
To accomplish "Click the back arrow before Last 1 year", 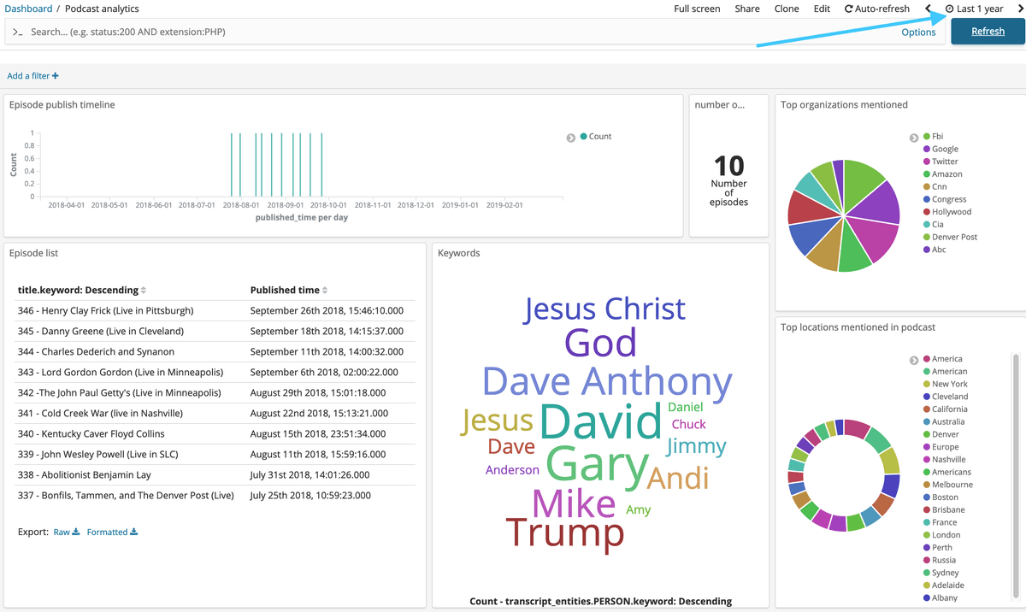I will point(928,9).
